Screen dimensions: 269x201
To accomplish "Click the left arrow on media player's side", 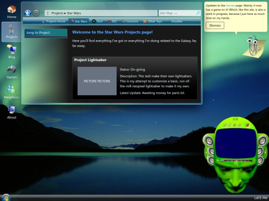I will tap(206, 152).
